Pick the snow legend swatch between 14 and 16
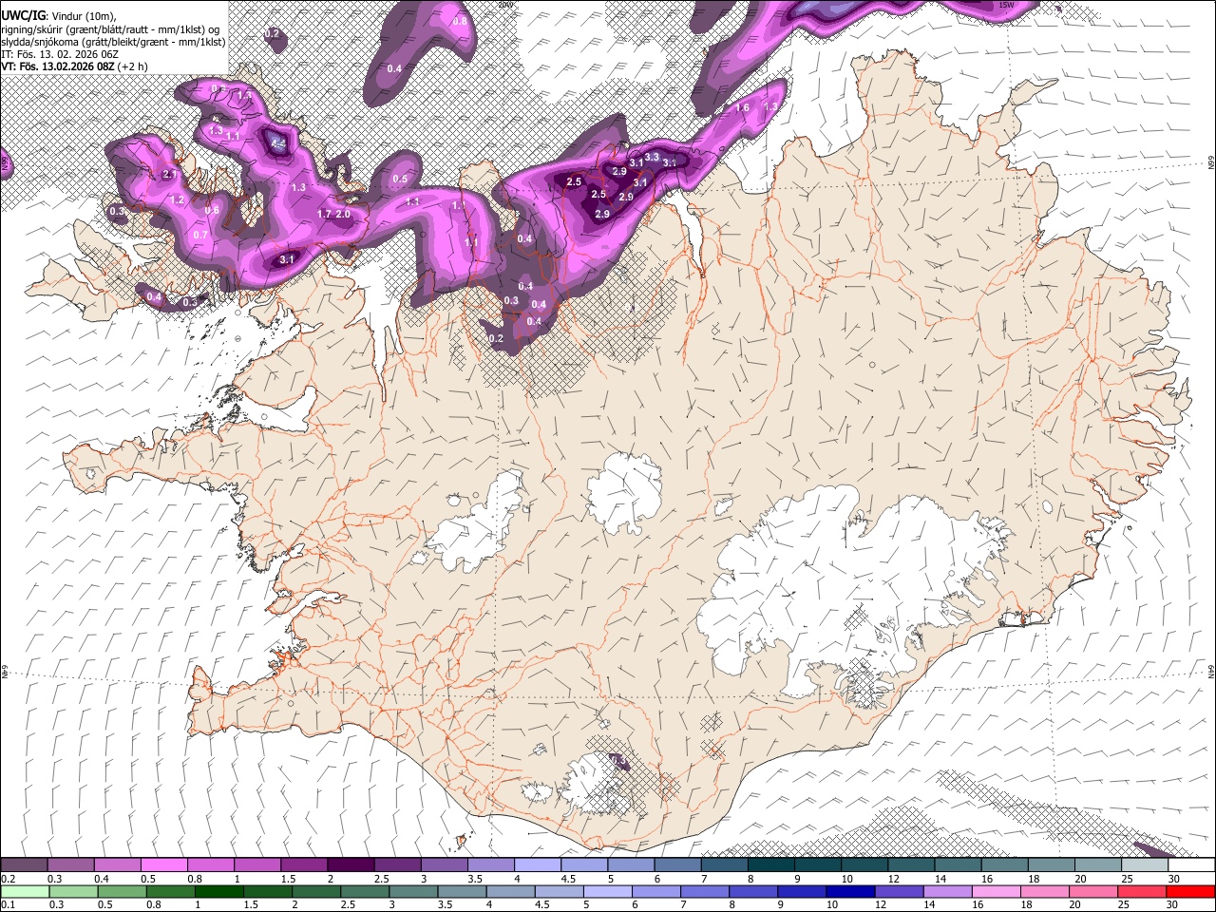 click(x=958, y=865)
